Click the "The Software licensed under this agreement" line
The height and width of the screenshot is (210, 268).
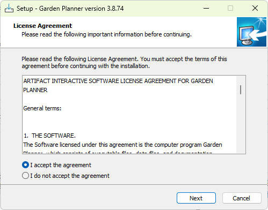tap(122, 145)
